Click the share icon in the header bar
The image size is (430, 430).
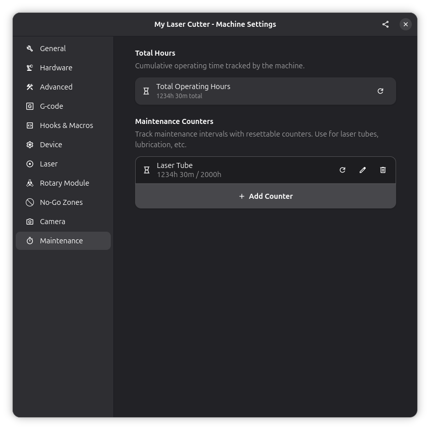tap(385, 24)
